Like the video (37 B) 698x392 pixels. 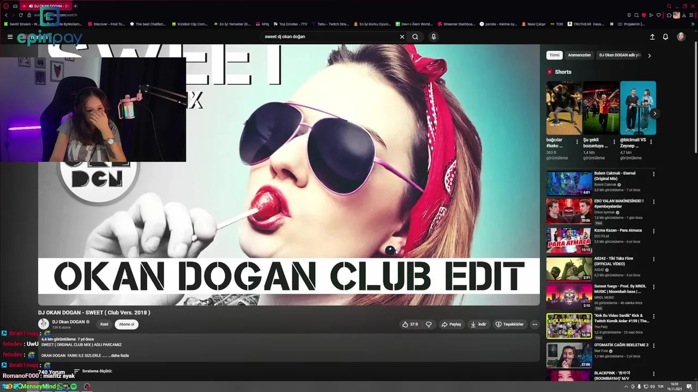click(x=410, y=324)
